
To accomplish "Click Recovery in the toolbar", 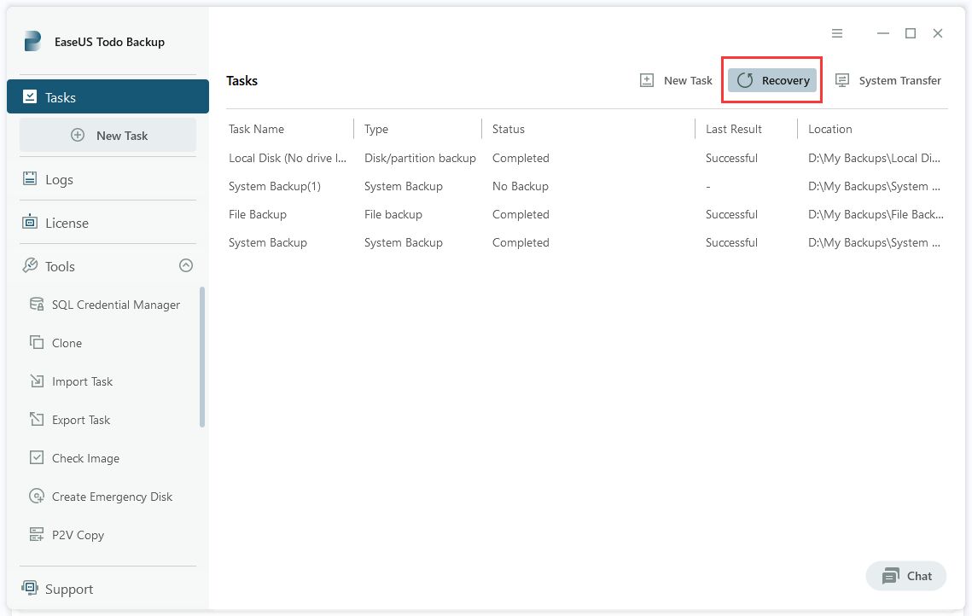I will (x=772, y=80).
